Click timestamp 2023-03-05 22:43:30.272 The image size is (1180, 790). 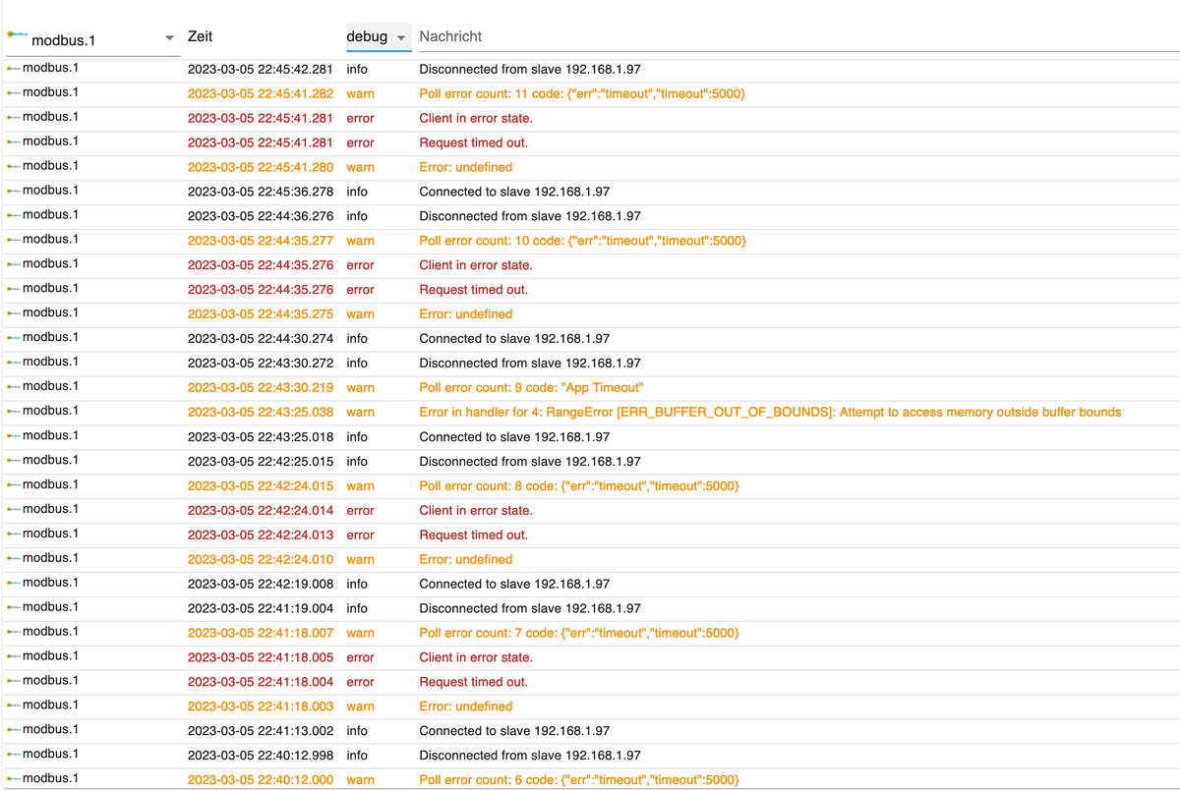click(261, 363)
